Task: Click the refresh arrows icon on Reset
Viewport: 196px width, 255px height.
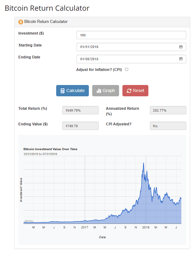Action: [x=129, y=91]
